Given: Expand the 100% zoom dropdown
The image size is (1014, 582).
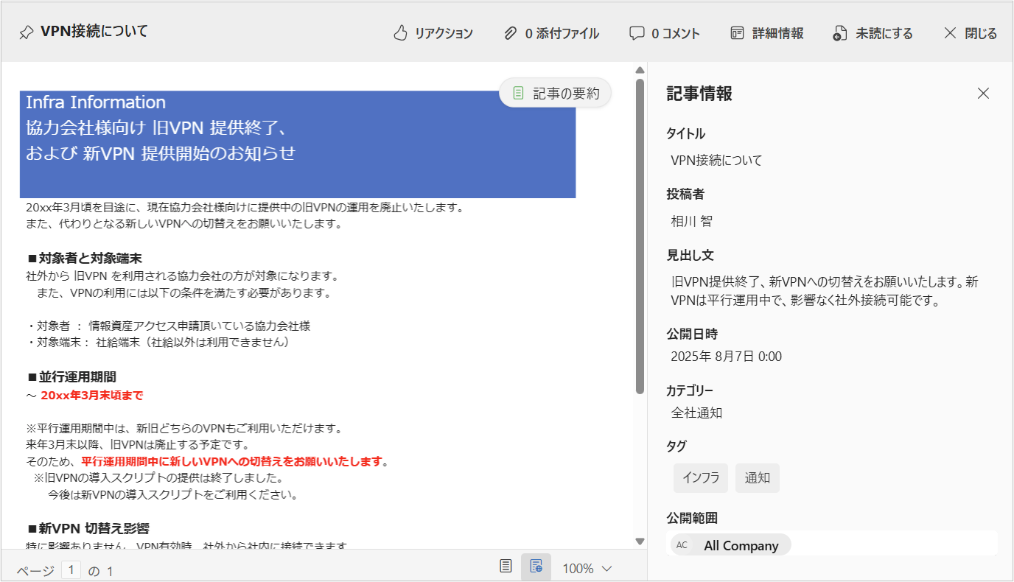Looking at the screenshot, I should (587, 568).
